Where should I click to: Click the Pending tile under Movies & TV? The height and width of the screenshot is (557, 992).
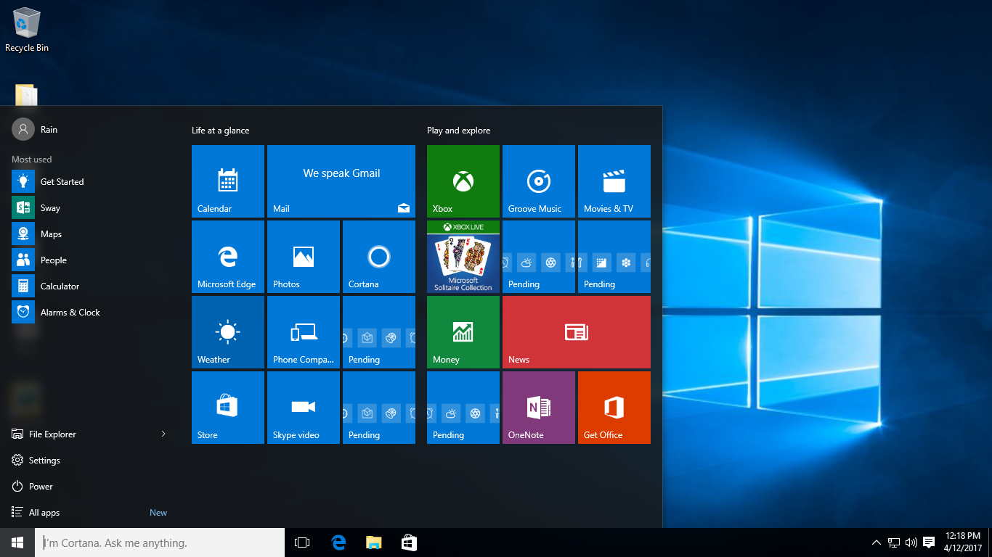614,257
